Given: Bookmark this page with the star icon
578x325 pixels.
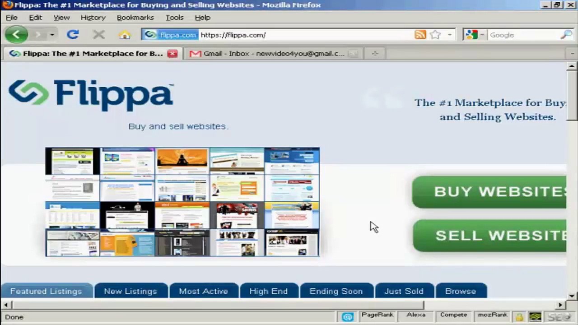Looking at the screenshot, I should [x=435, y=35].
